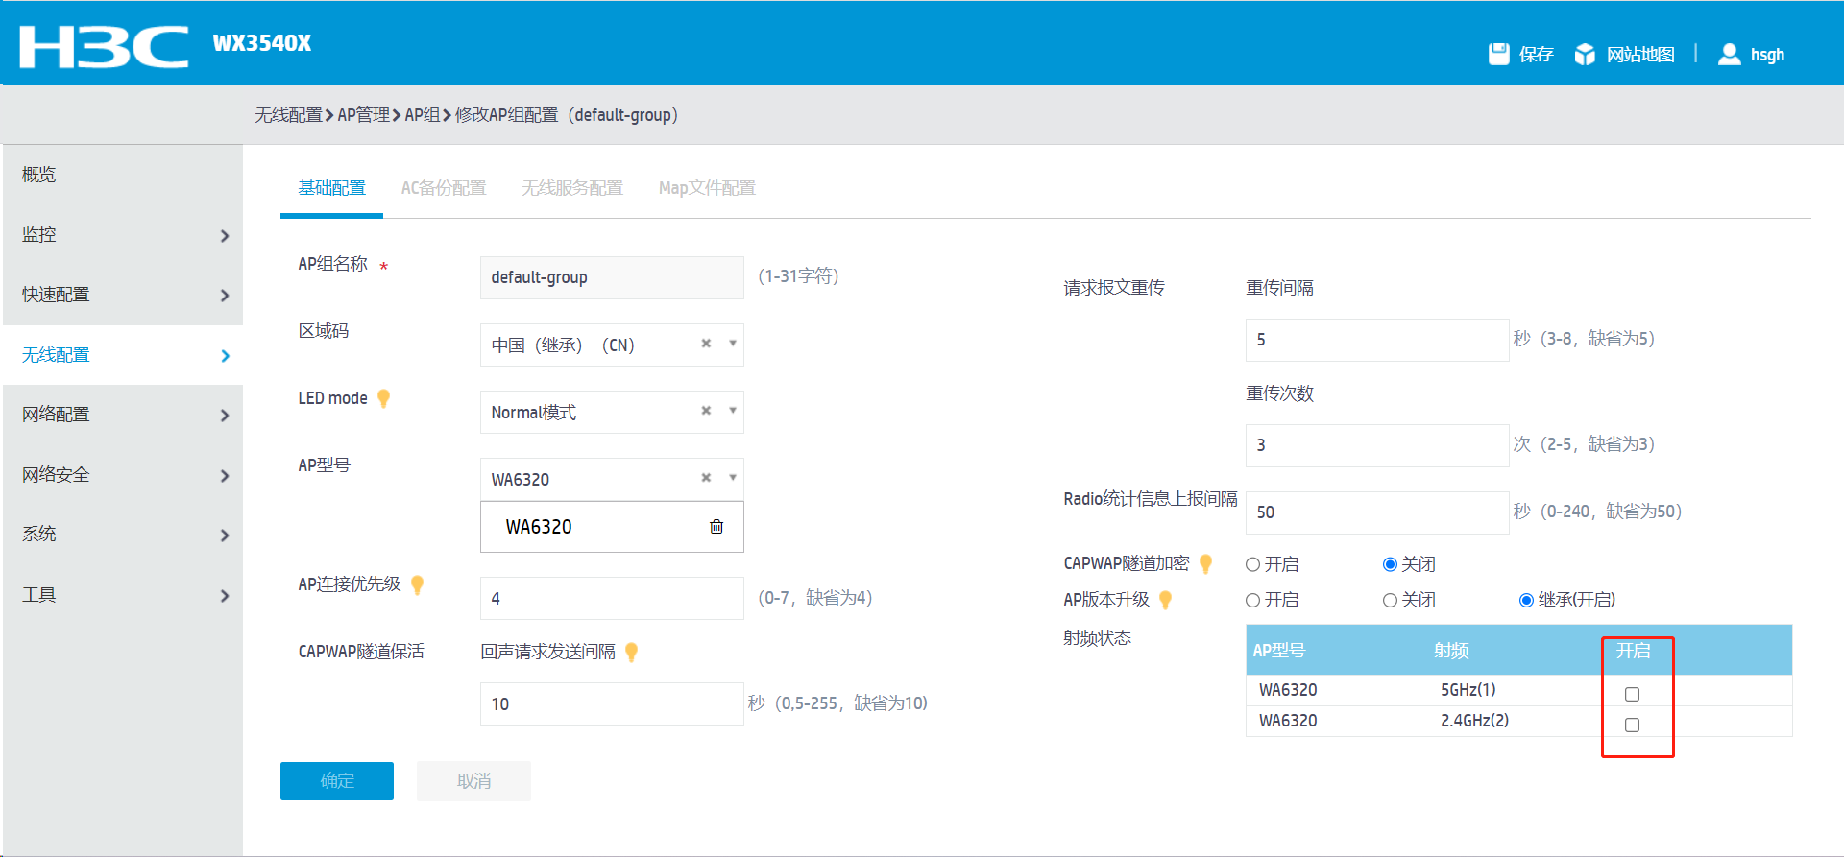Viewport: 1844px width, 857px height.
Task: Click the Radio统计信息上报间隔 input field
Action: coord(1377,512)
